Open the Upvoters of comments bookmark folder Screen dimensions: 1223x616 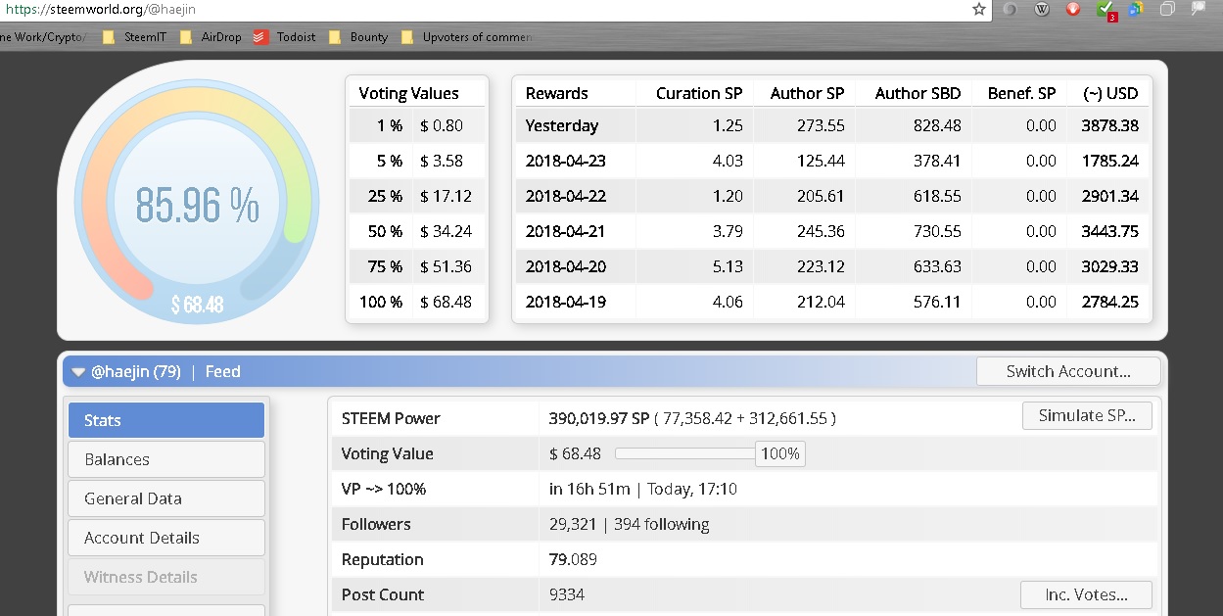[466, 37]
